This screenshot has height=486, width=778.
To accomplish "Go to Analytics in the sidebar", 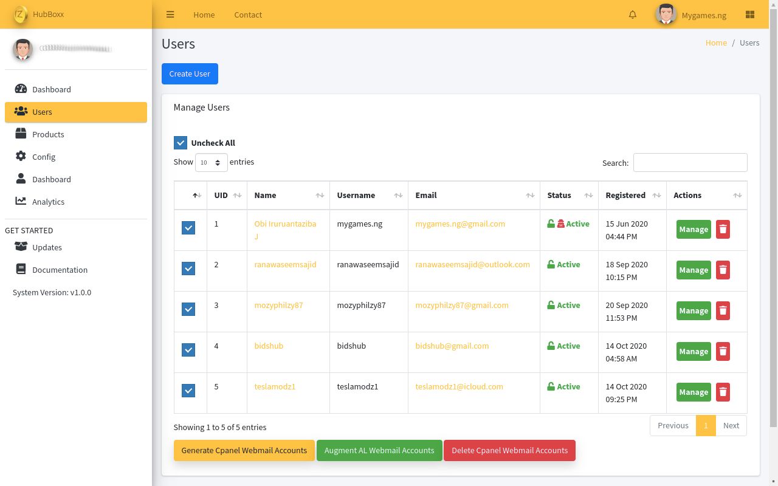I will click(x=48, y=202).
